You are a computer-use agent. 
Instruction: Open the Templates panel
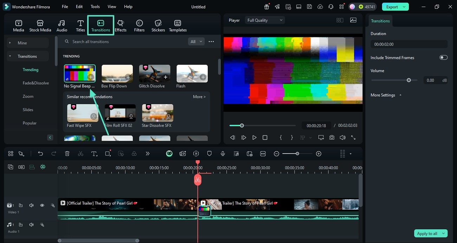click(178, 26)
